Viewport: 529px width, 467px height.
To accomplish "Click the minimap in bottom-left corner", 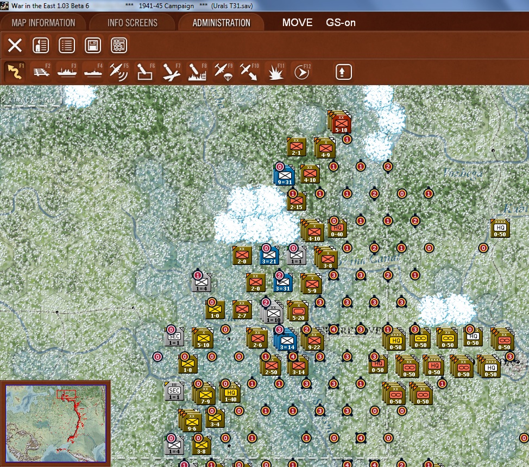I will pos(55,423).
